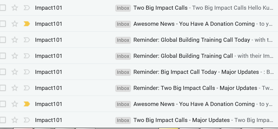
Task: Check the box for lower Awesome News email
Action: click(3, 104)
